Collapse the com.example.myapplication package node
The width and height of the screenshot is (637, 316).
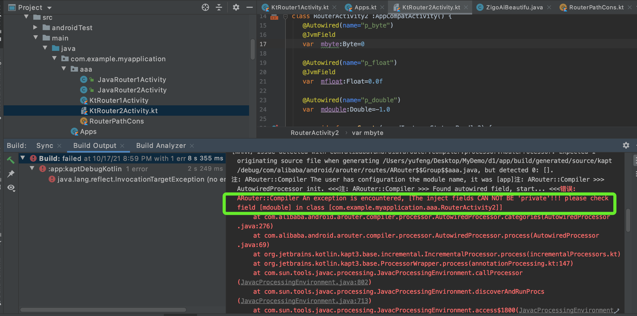tap(54, 58)
